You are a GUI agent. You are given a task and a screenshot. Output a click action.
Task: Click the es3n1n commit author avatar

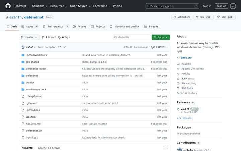(23, 47)
